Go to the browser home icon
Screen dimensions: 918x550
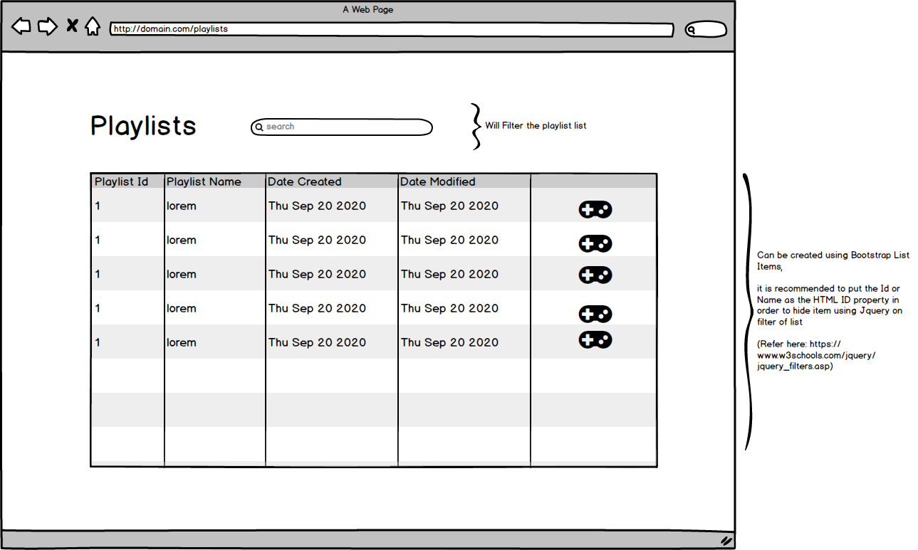pos(93,26)
